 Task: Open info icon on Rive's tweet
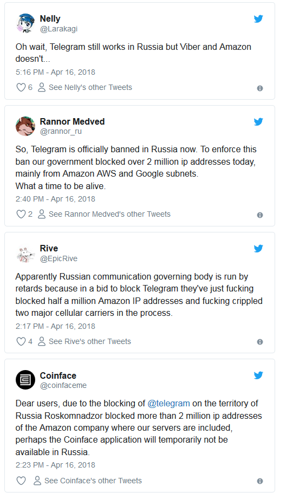260,342
